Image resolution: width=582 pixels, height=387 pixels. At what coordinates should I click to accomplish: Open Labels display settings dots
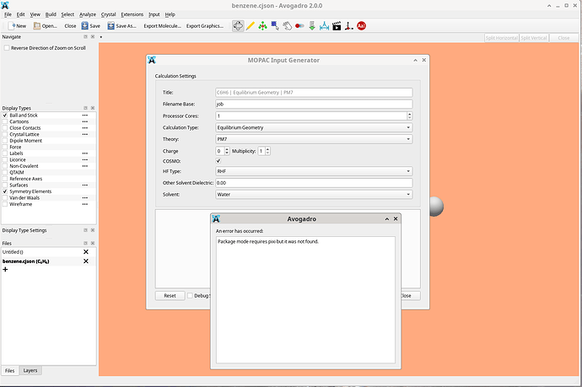click(x=85, y=153)
